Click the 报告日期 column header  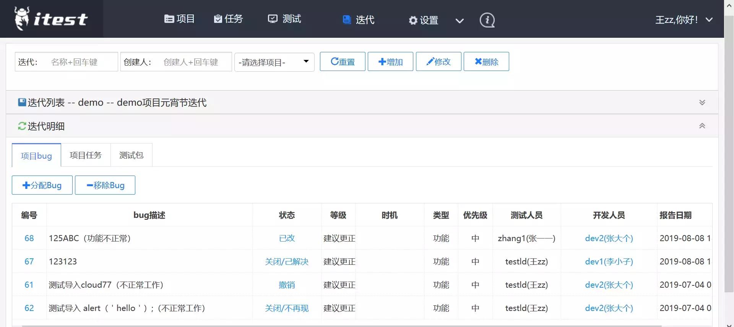click(x=684, y=215)
